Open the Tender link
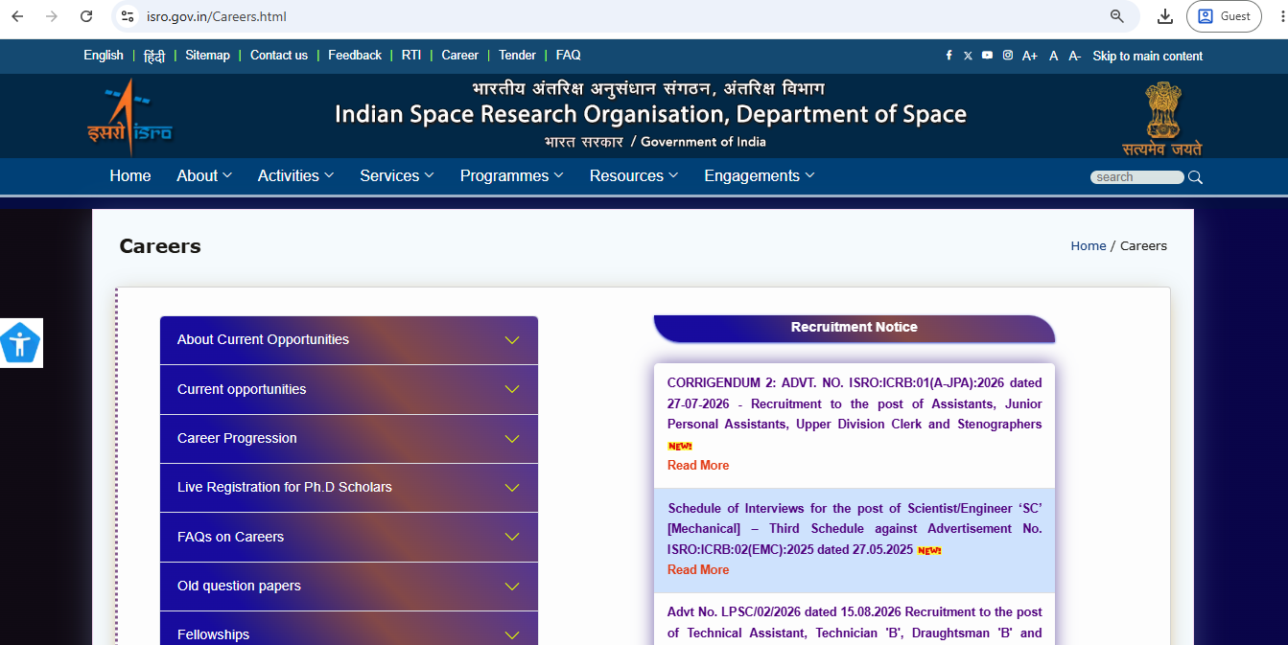This screenshot has width=1288, height=645. [517, 56]
